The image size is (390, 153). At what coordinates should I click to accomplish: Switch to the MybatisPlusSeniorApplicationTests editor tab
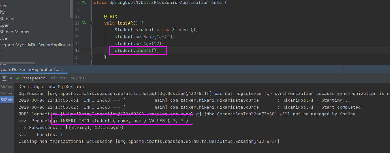click(x=29, y=69)
